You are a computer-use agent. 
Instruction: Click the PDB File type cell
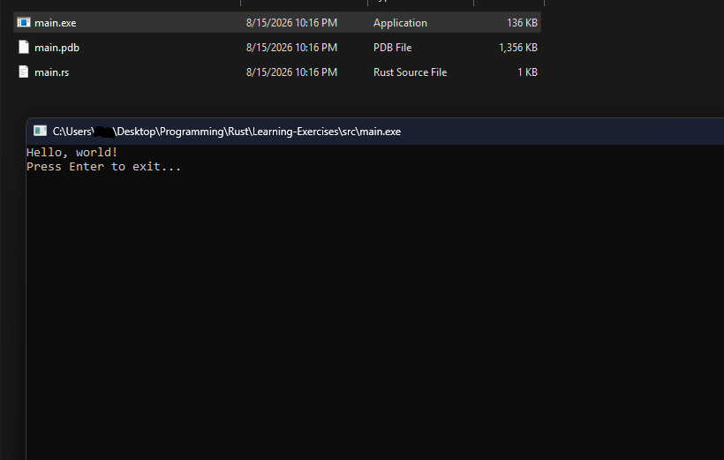[393, 48]
